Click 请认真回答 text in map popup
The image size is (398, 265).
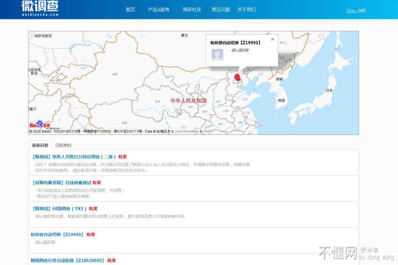(x=240, y=50)
